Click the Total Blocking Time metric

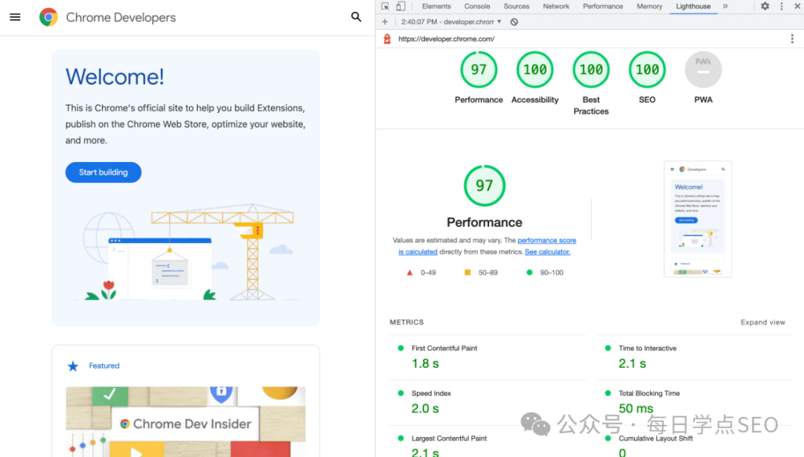648,394
